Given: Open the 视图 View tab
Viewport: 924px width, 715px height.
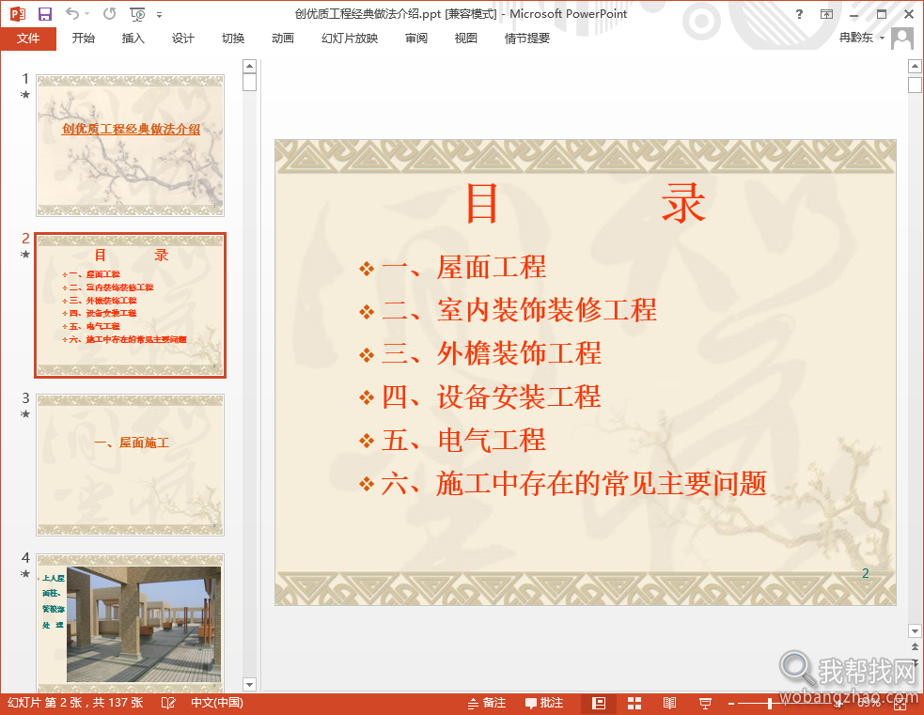Looking at the screenshot, I should point(465,39).
